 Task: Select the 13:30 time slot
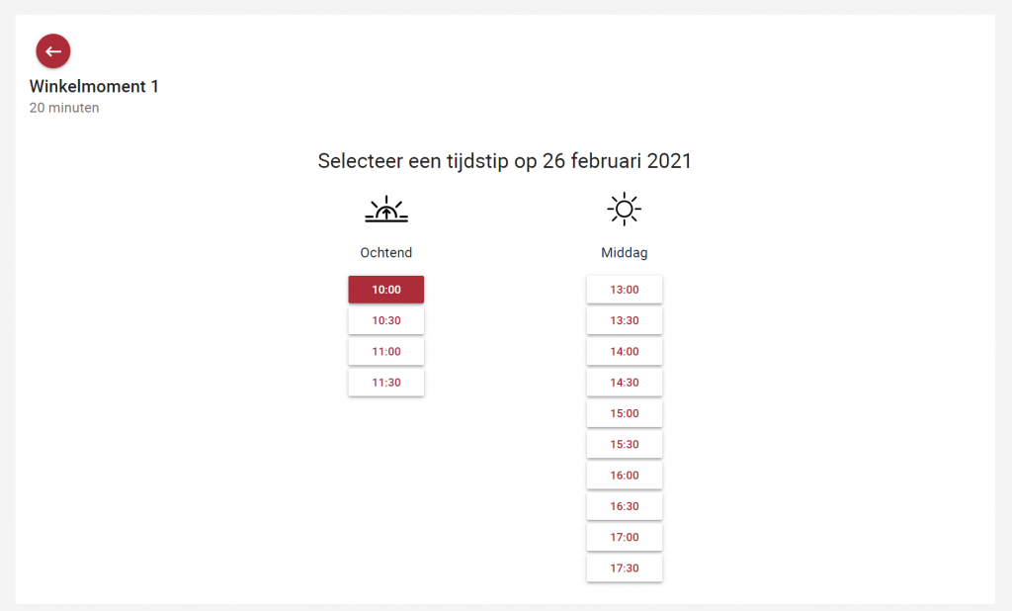point(625,320)
